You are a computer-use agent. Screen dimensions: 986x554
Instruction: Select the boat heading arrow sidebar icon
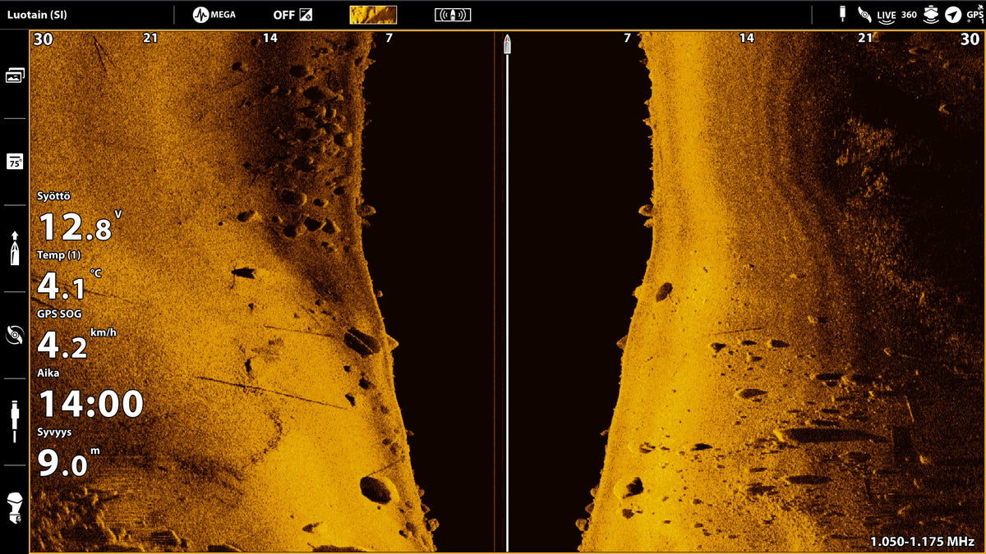(15, 248)
